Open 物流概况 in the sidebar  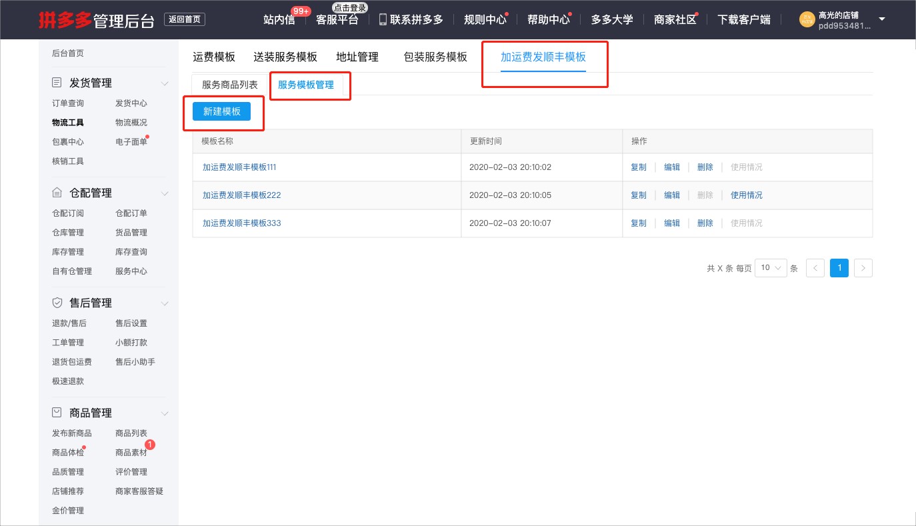coord(131,123)
